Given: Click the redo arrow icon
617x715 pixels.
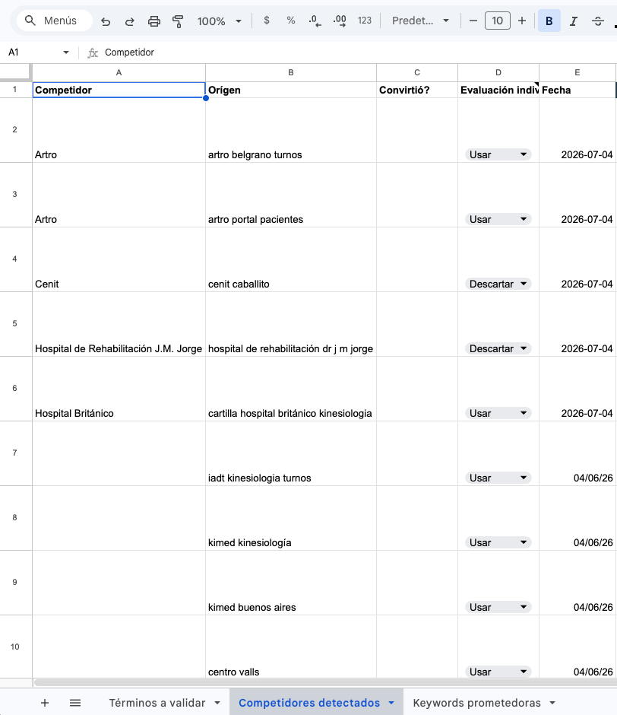Looking at the screenshot, I should (130, 21).
